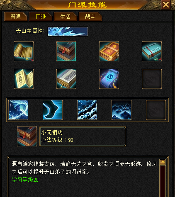175x197 pixels.
Task: Switch to the 生活 tab
Action: coord(66,17)
